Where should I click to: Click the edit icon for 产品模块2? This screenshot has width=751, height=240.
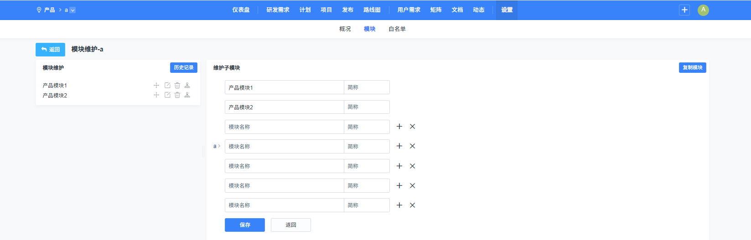click(x=167, y=95)
